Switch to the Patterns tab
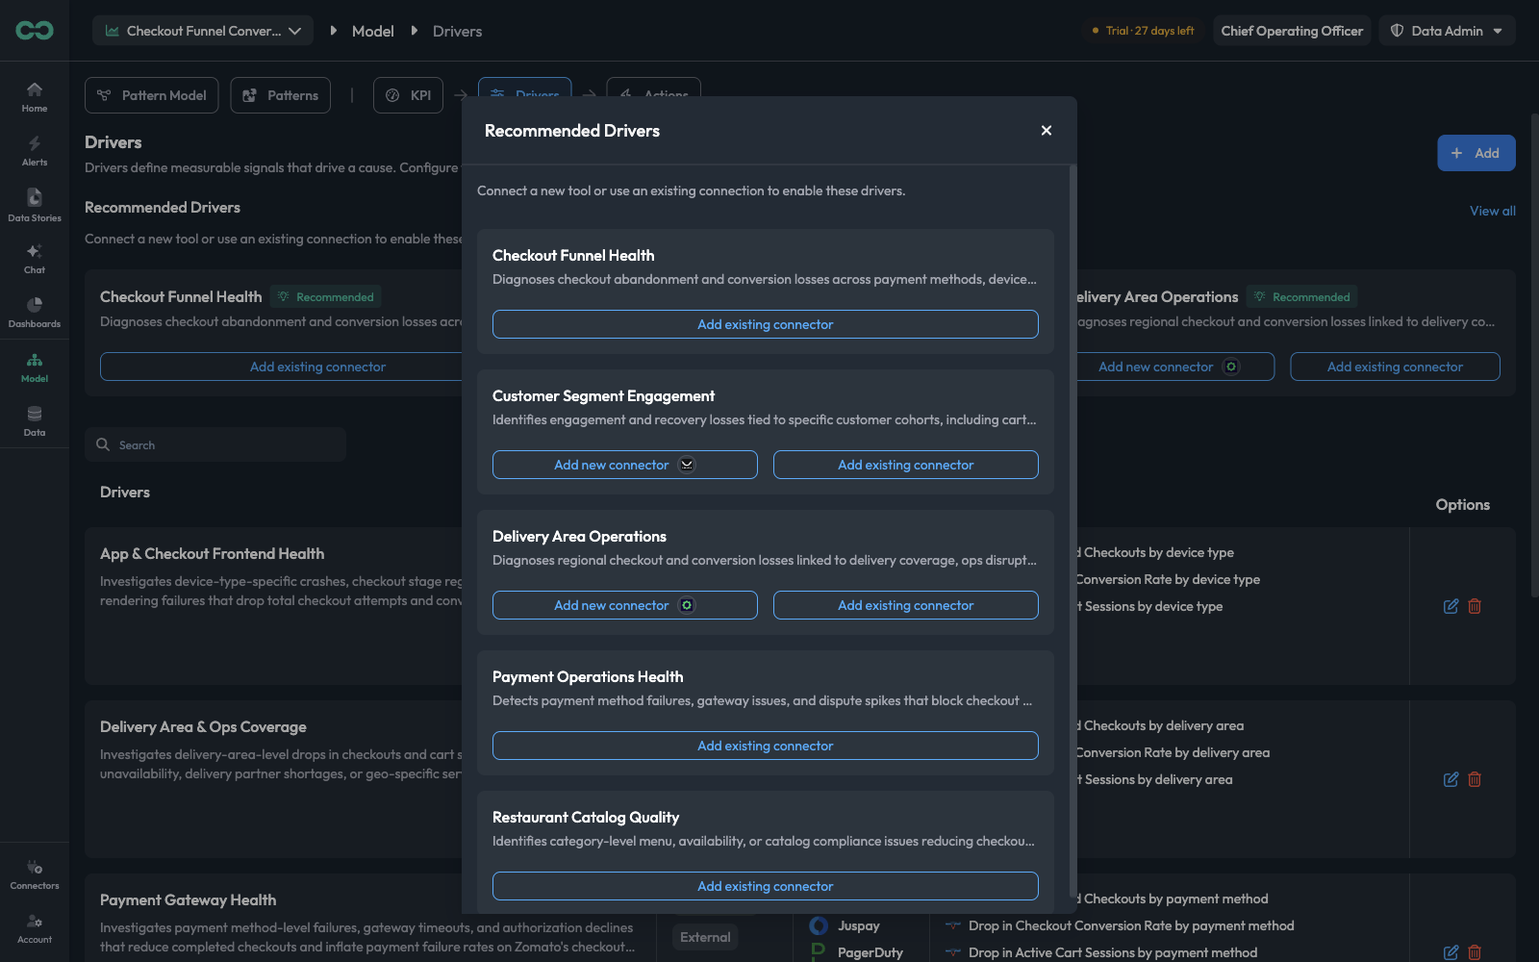Viewport: 1539px width, 962px height. pyautogui.click(x=281, y=95)
